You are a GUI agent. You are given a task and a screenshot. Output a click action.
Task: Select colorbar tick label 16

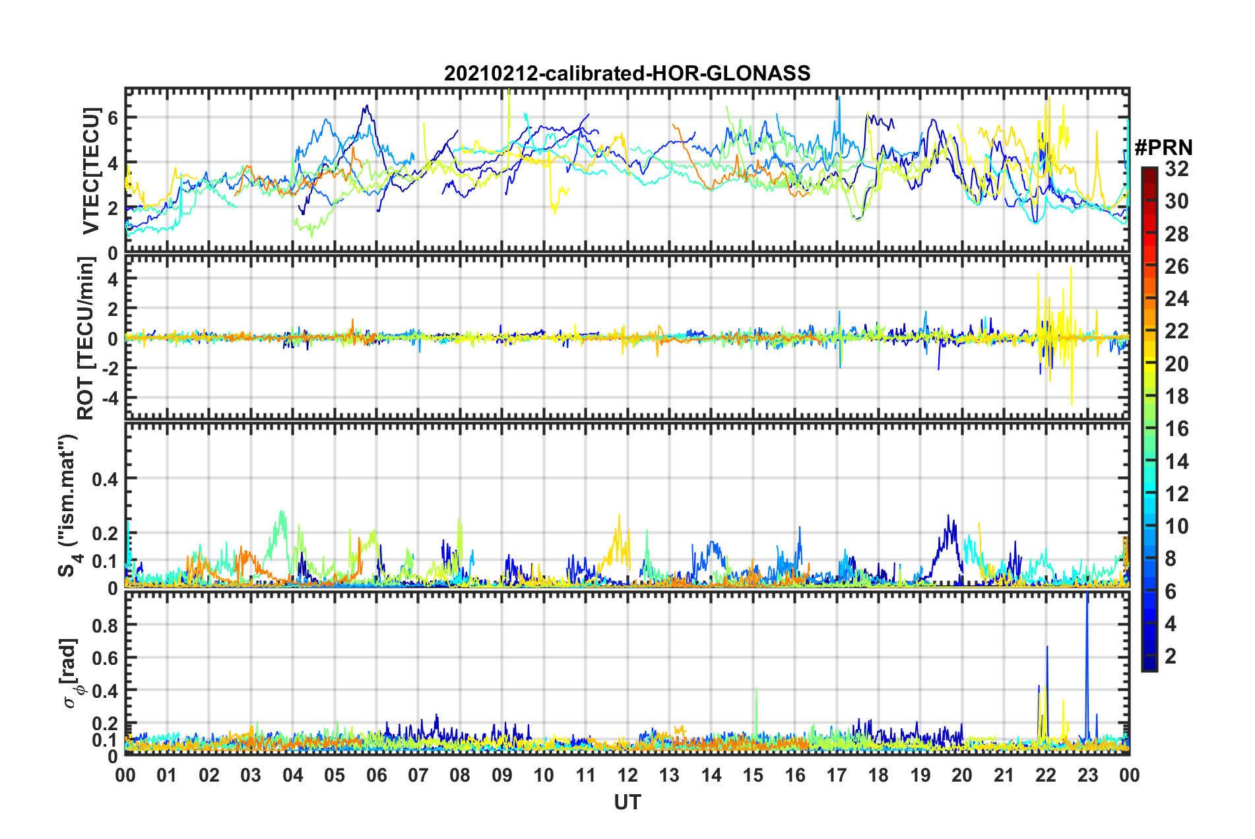1176,429
